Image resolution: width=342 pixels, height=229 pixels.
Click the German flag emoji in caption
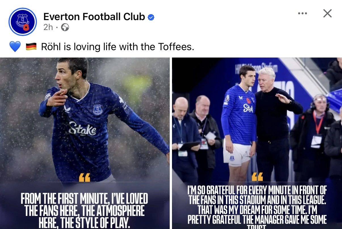coord(31,46)
